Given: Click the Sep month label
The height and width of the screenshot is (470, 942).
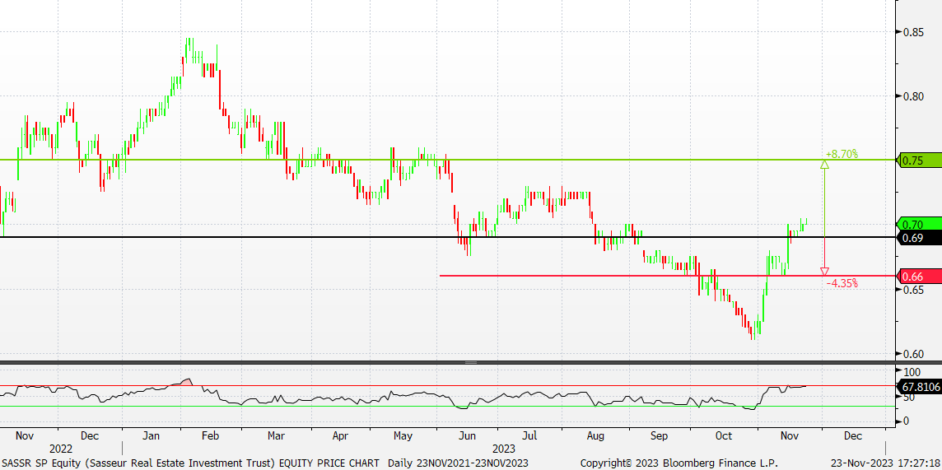Looking at the screenshot, I should coord(659,435).
